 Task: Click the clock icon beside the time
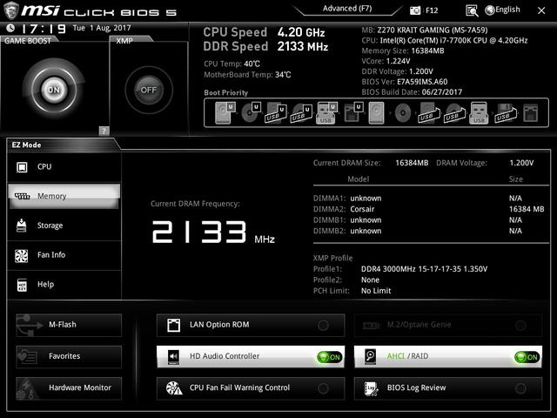point(10,28)
